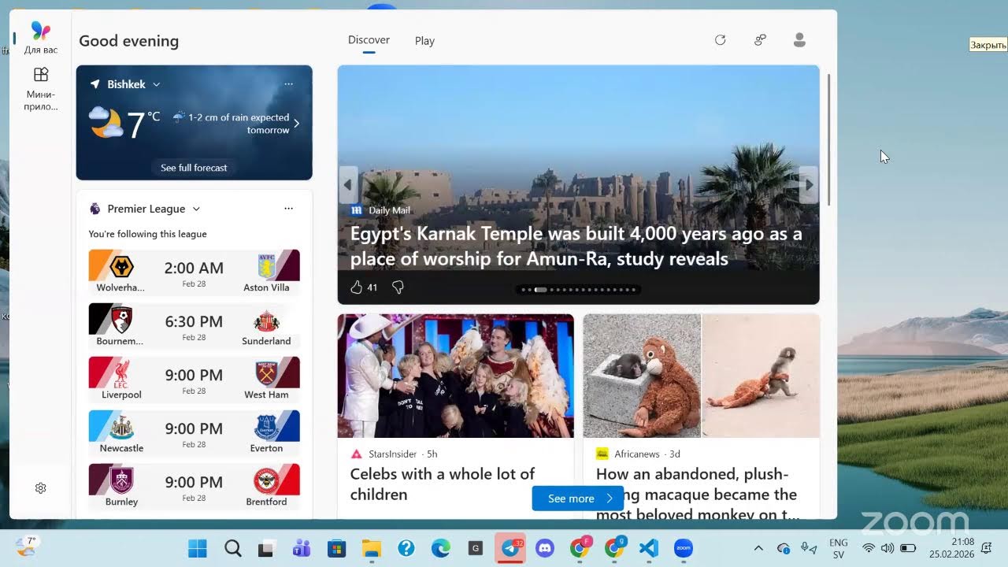Select Newcastle vs Everton match

click(x=194, y=432)
